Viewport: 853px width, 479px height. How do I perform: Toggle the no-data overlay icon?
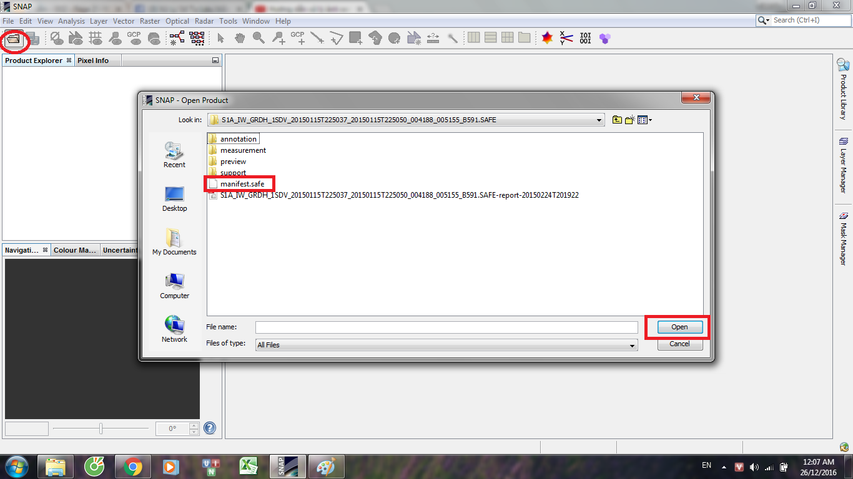[57, 38]
